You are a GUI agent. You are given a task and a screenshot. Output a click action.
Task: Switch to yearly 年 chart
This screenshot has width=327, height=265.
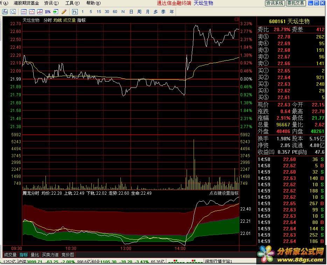172,12
